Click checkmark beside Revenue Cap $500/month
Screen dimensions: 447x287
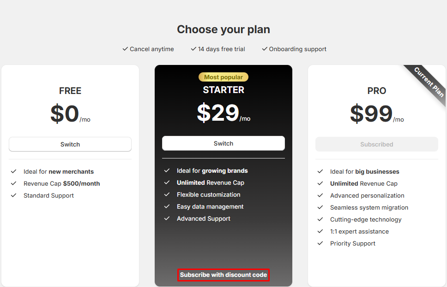point(13,183)
